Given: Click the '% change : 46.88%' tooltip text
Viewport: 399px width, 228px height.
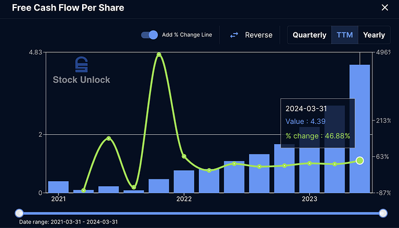Looking at the screenshot, I should click(x=318, y=136).
